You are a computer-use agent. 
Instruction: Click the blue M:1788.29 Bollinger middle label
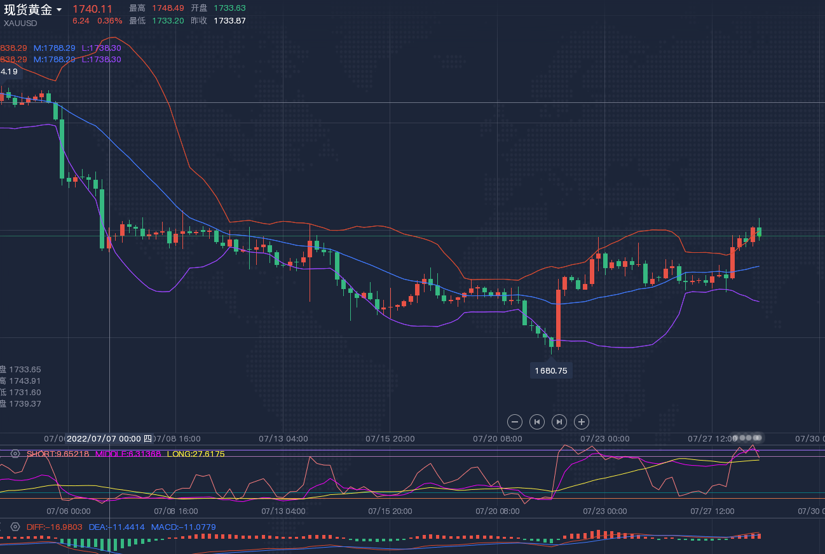(x=54, y=48)
